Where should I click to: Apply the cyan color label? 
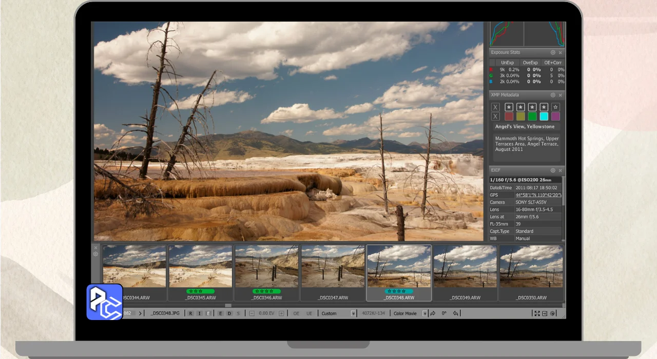click(544, 116)
